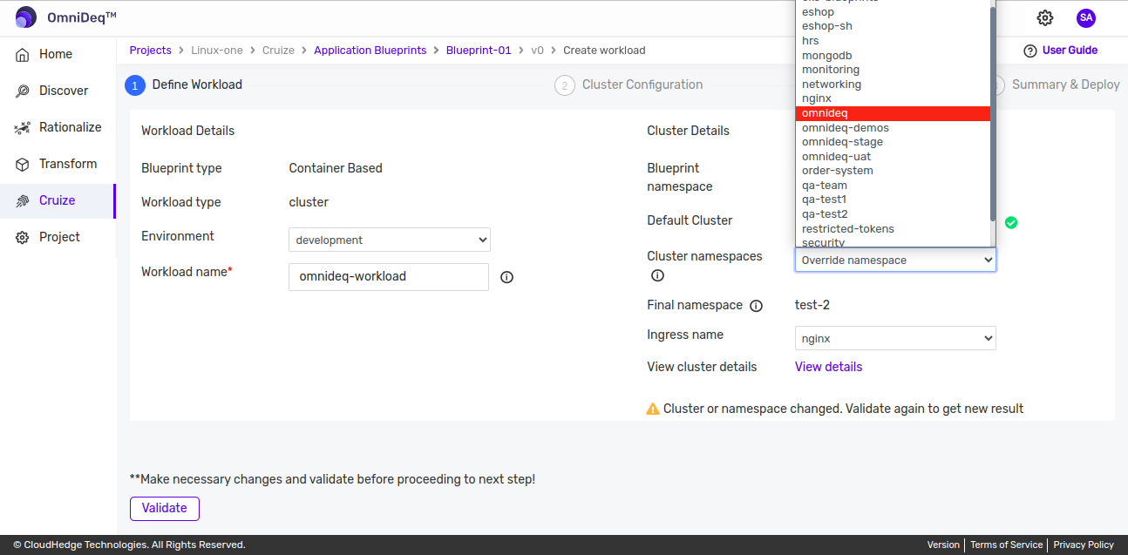Image resolution: width=1128 pixels, height=555 pixels.
Task: Open the Override namespace dropdown
Action: pos(895,260)
